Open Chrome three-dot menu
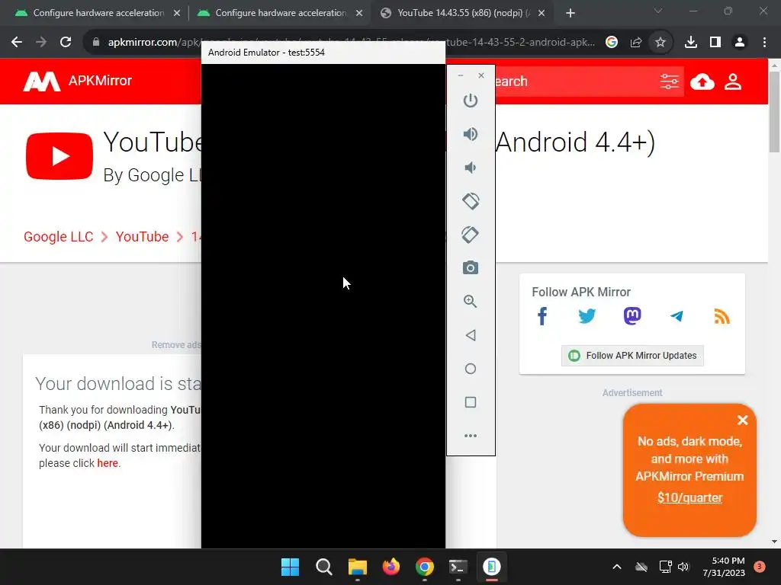Viewport: 781px width, 585px height. (x=764, y=43)
